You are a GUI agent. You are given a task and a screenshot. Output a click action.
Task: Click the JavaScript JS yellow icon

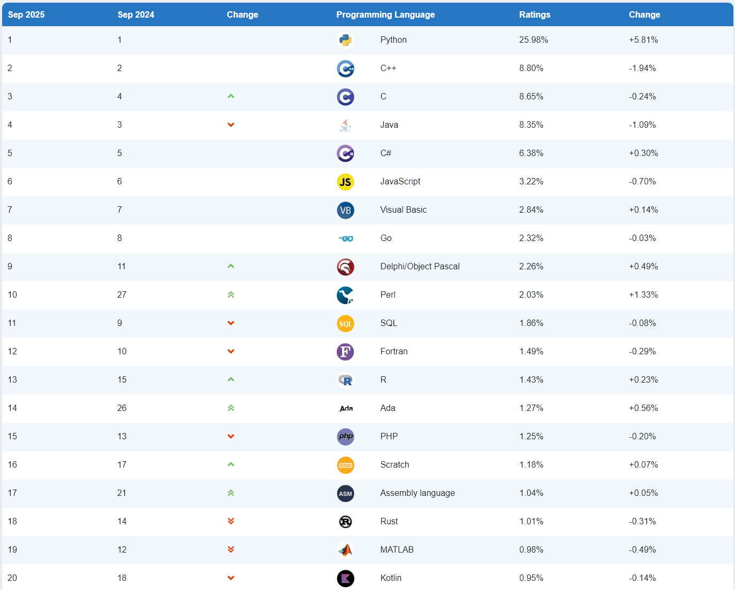(x=345, y=182)
